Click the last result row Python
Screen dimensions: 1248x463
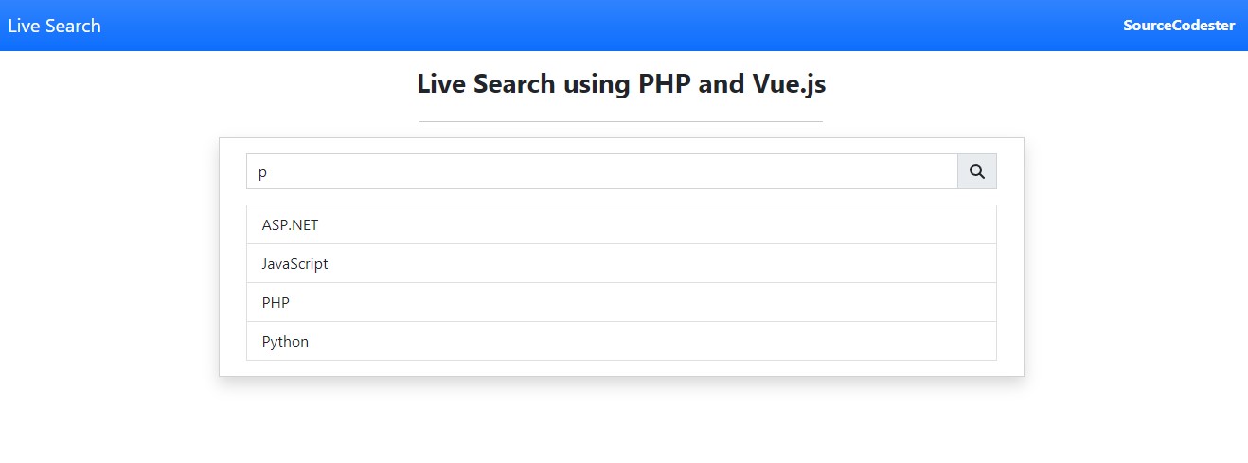621,341
